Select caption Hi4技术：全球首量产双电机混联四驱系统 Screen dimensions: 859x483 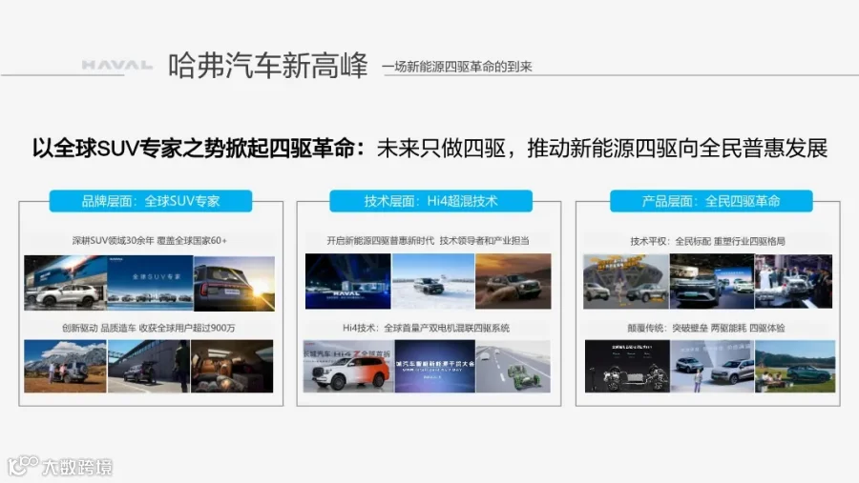426,328
